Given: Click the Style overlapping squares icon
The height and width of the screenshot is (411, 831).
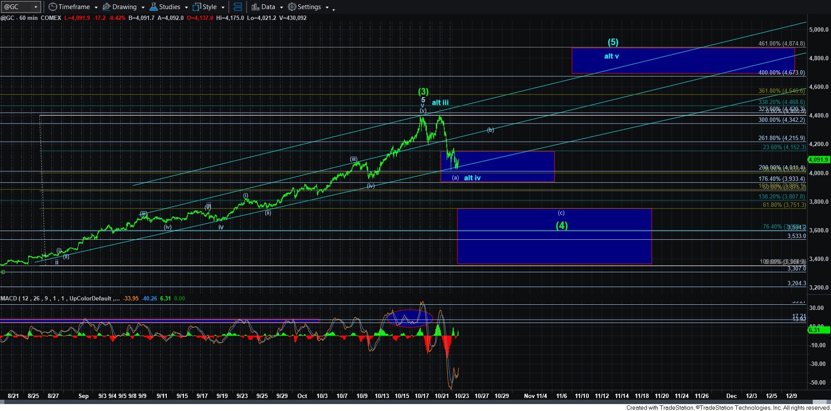Looking at the screenshot, I should (197, 7).
